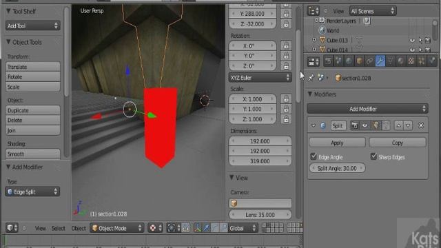441x248 pixels.
Task: Apply the Split modifier
Action: [337, 143]
